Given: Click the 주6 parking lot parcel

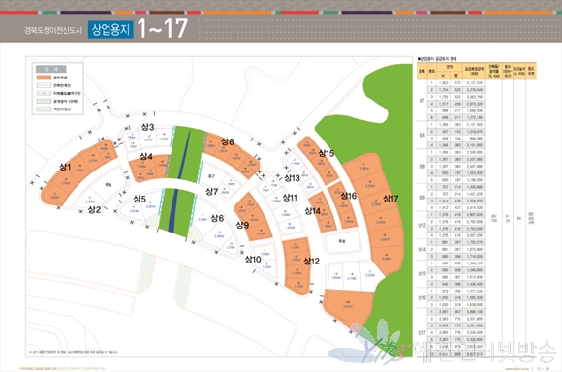Looking at the screenshot, I should (x=108, y=185).
